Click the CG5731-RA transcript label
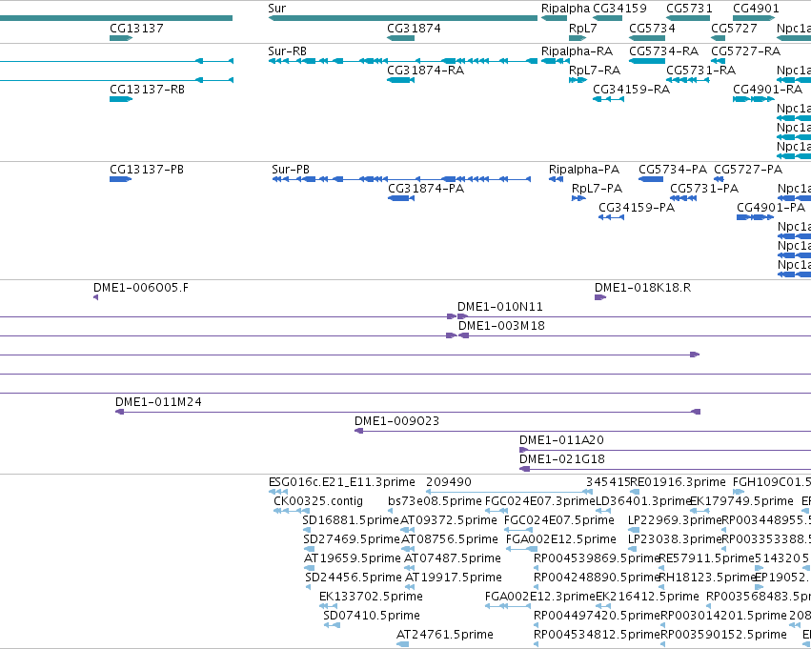This screenshot has width=811, height=649. click(700, 71)
